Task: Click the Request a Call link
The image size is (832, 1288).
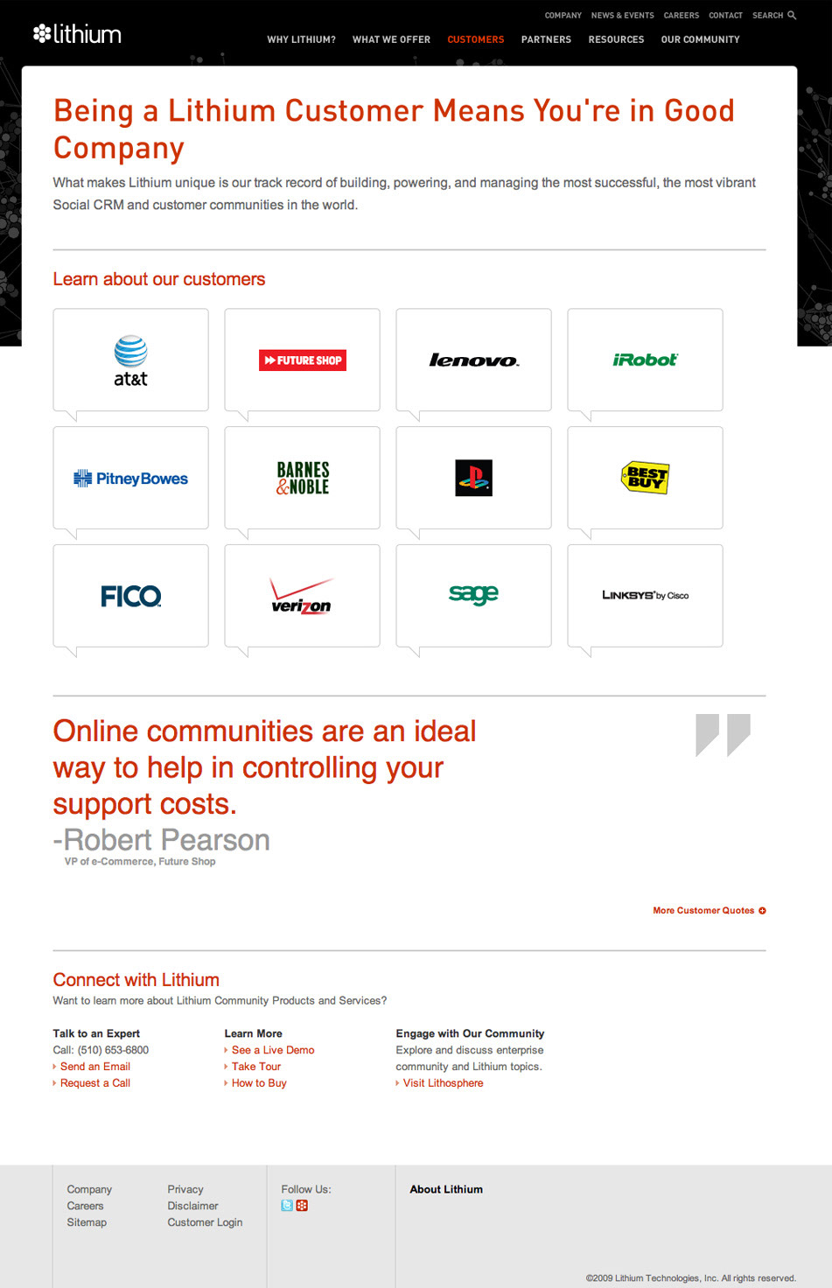Action: [x=94, y=1083]
